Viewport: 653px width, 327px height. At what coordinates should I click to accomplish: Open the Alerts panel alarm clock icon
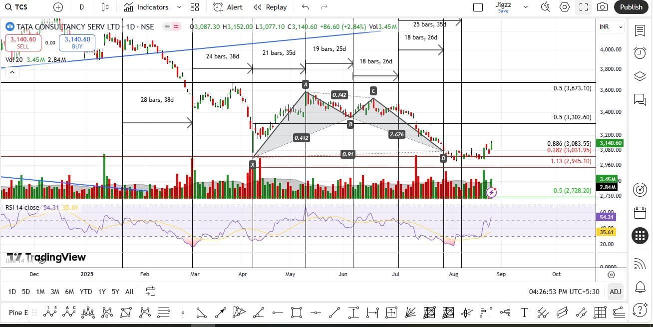click(640, 53)
